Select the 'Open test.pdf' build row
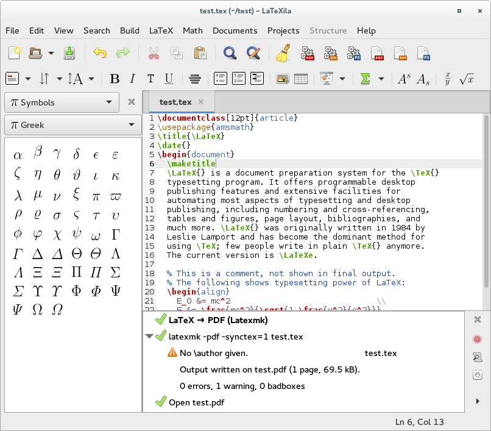The height and width of the screenshot is (431, 491). point(303,402)
